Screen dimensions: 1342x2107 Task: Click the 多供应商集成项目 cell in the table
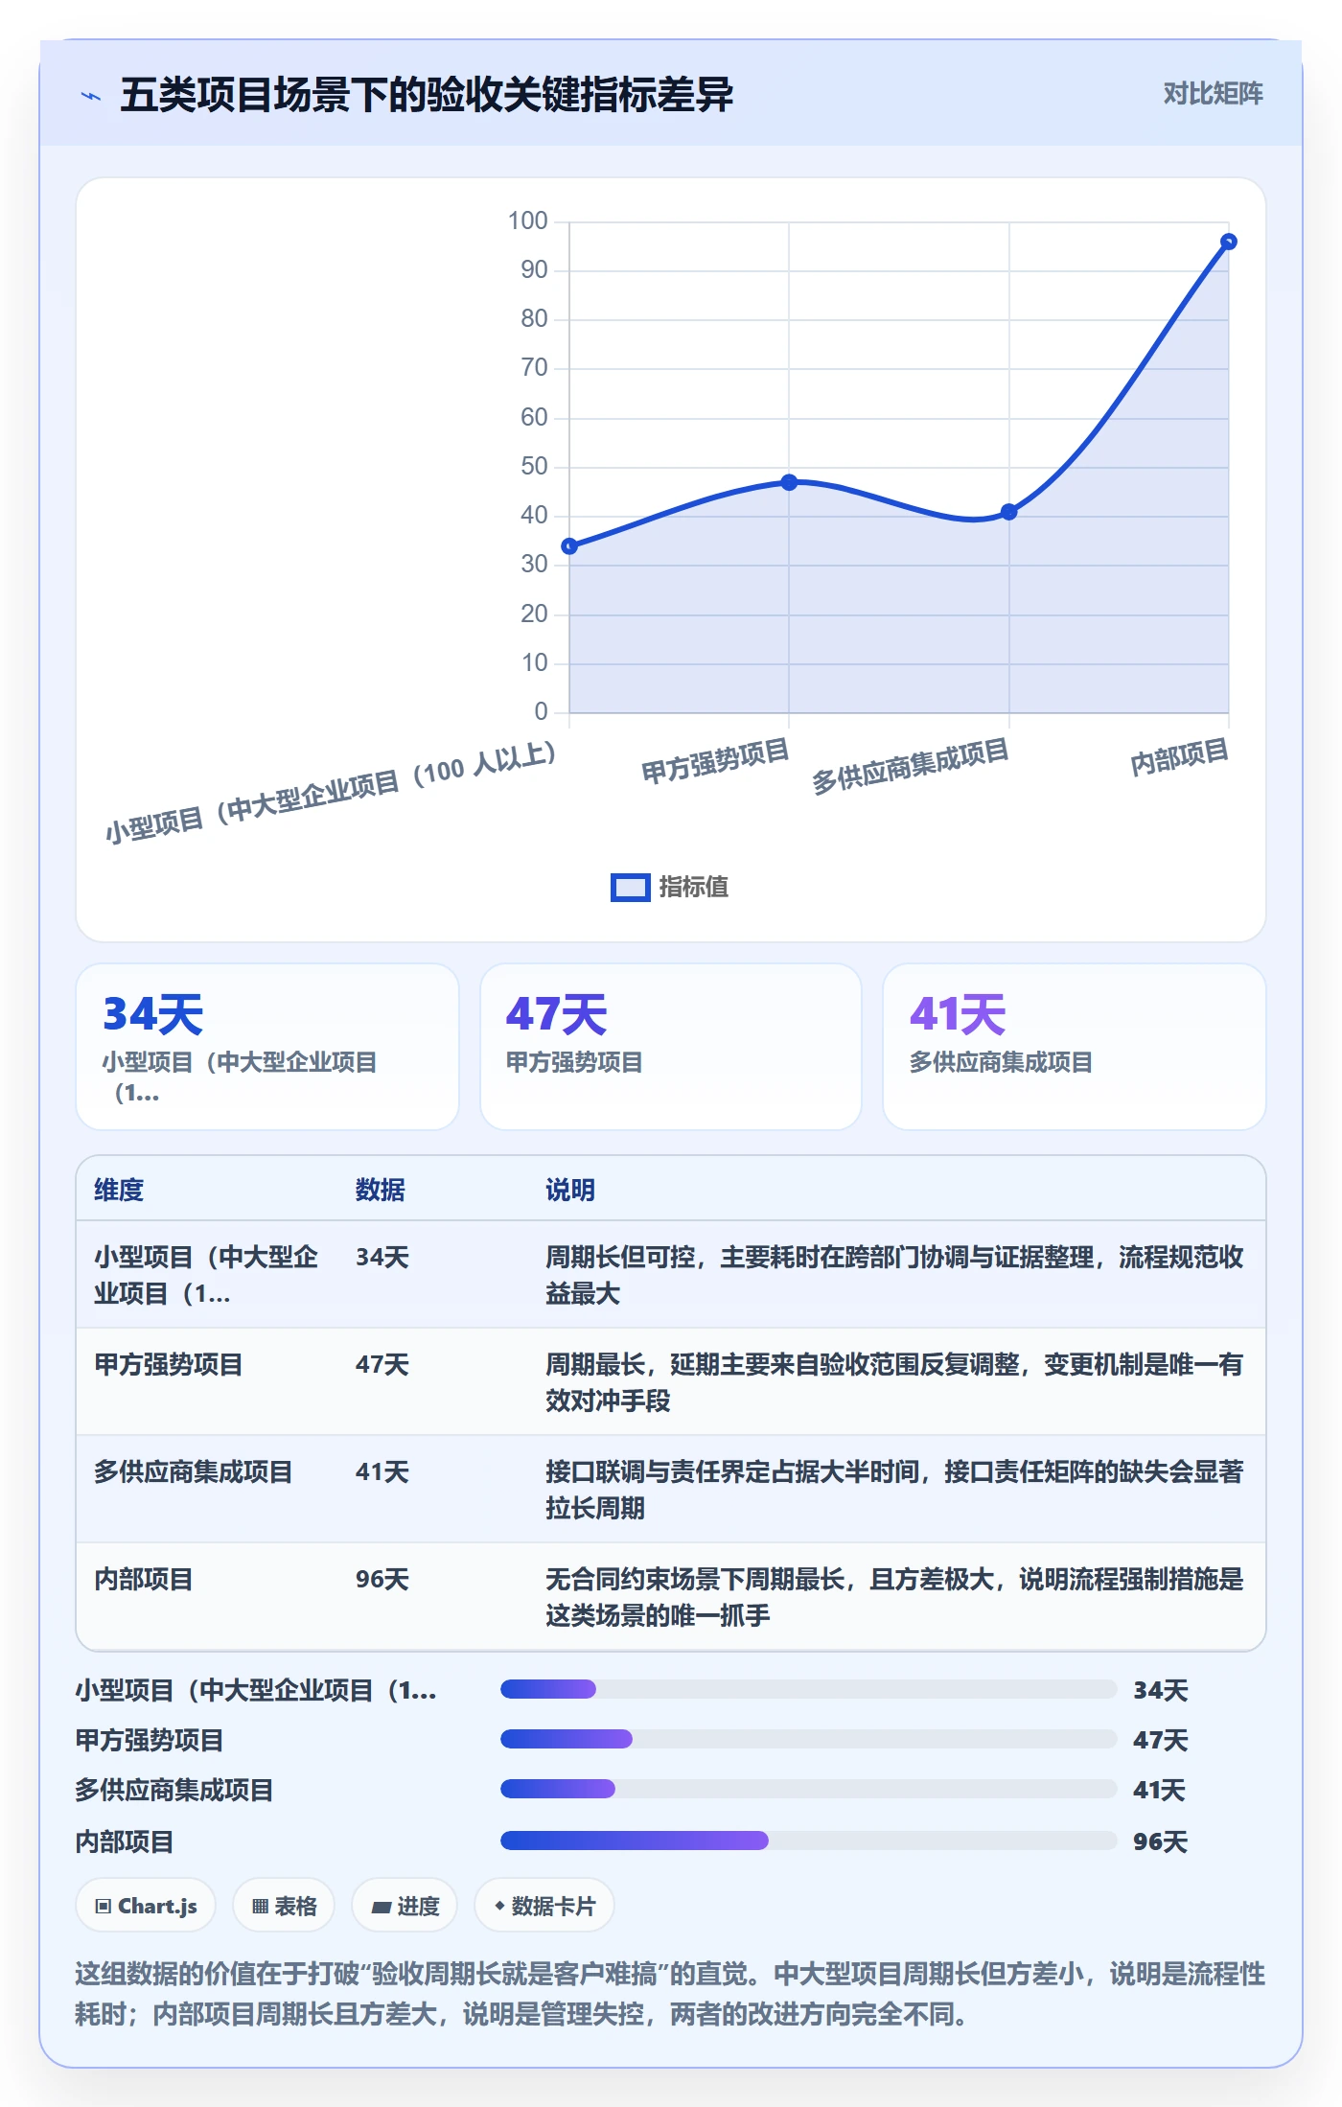(x=193, y=1471)
